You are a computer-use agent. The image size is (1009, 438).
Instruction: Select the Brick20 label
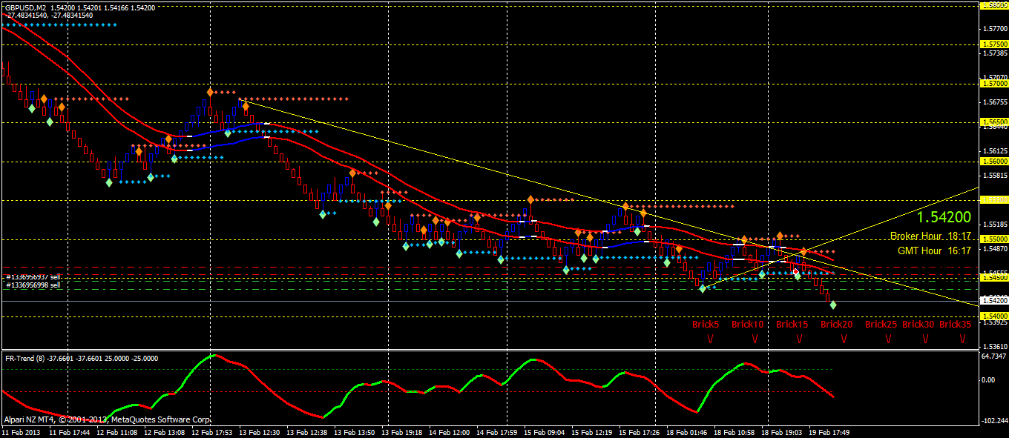point(836,324)
